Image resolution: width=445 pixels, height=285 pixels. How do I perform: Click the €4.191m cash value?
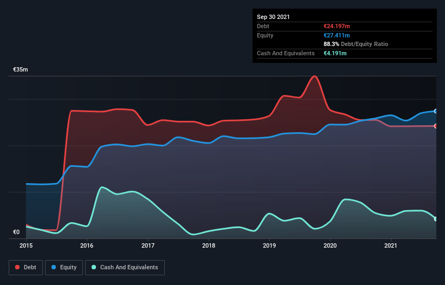[335, 53]
